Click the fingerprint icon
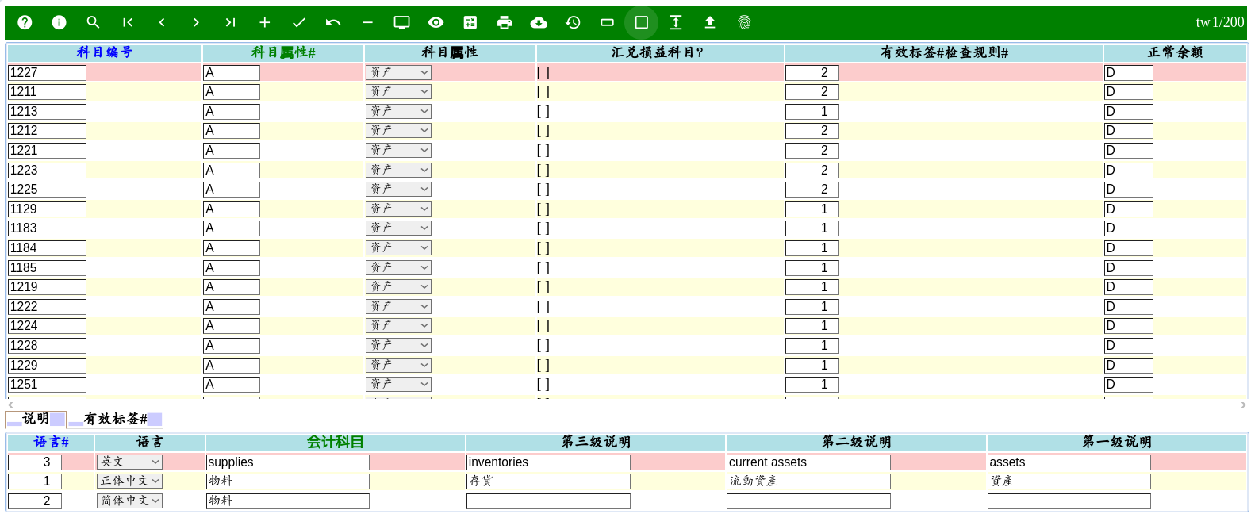The height and width of the screenshot is (514, 1251). (744, 22)
